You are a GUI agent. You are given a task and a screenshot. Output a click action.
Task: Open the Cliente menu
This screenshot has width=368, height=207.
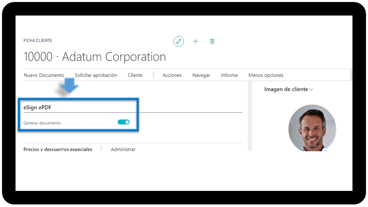135,75
